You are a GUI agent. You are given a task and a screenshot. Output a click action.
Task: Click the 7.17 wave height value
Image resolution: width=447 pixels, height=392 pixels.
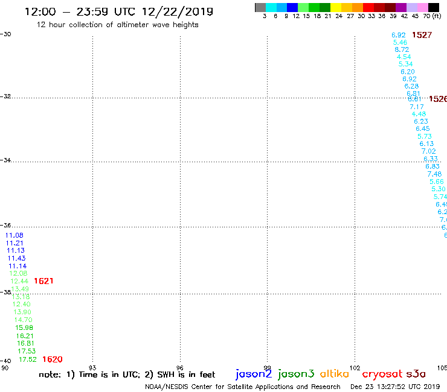click(417, 107)
